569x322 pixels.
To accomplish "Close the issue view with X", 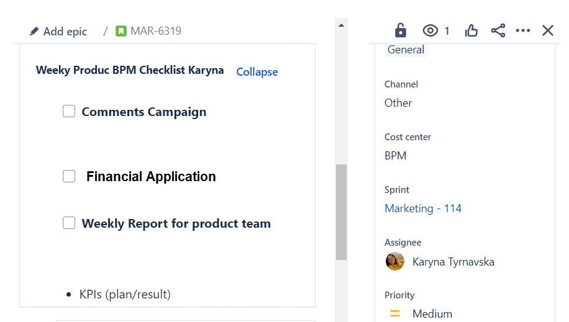I will tap(548, 30).
